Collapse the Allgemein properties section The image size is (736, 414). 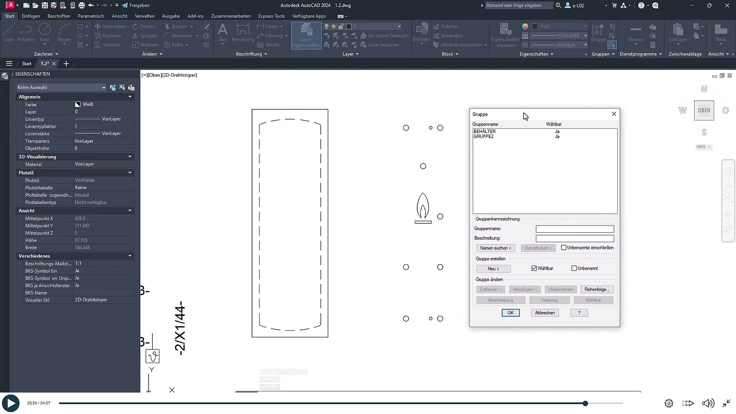130,97
